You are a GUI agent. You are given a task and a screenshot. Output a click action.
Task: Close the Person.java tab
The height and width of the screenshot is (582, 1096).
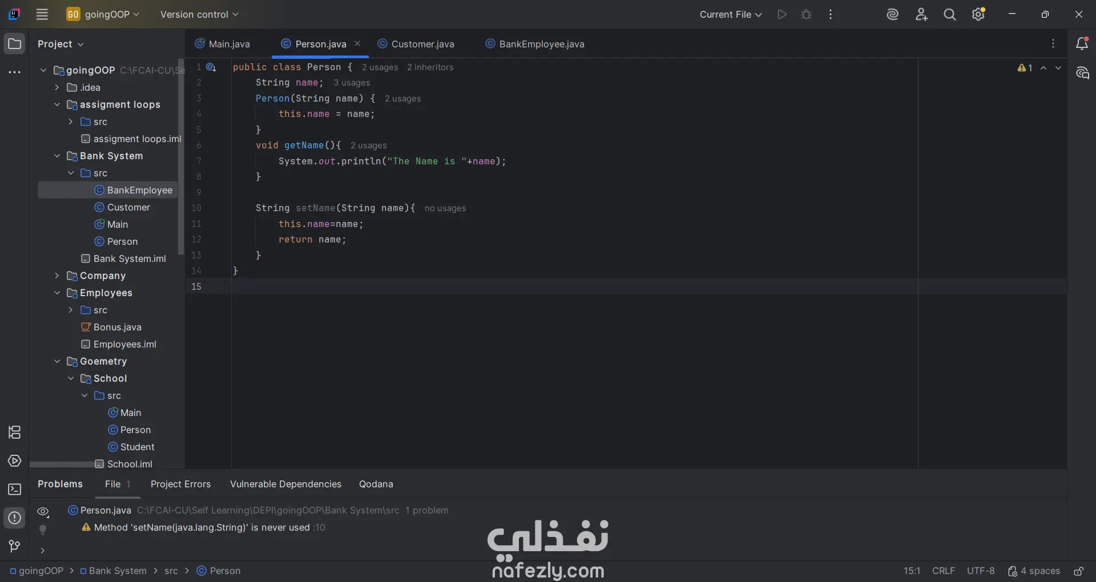(357, 43)
